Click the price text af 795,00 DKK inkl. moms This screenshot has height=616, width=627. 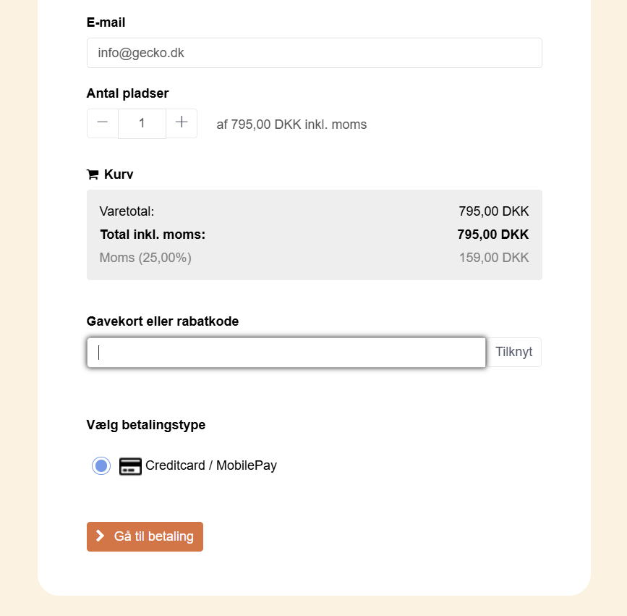(x=291, y=125)
